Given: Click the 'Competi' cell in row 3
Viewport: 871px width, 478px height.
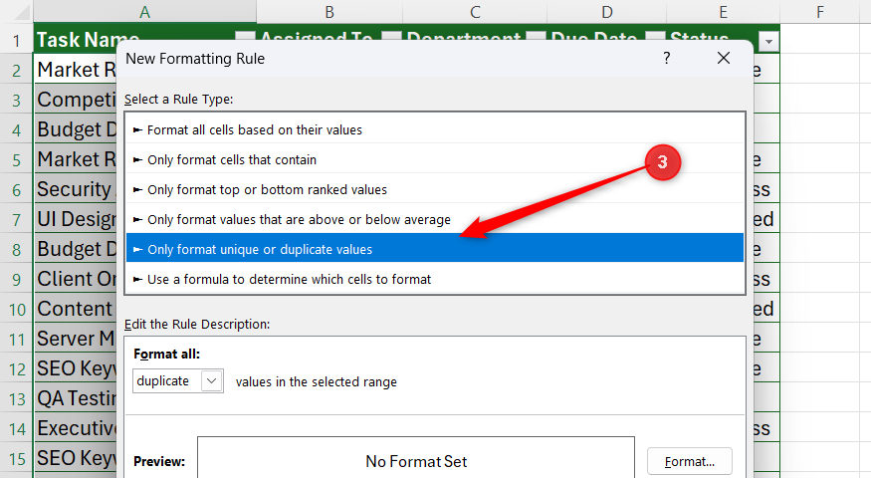Looking at the screenshot, I should click(x=76, y=100).
